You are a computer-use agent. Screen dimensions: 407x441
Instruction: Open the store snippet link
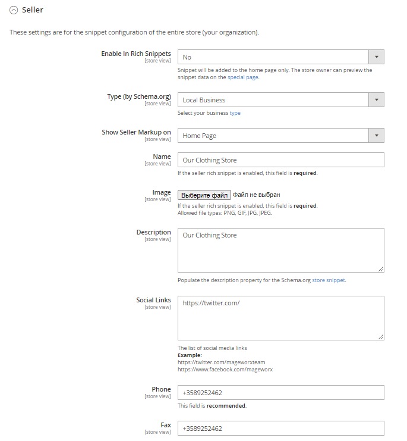coord(329,280)
